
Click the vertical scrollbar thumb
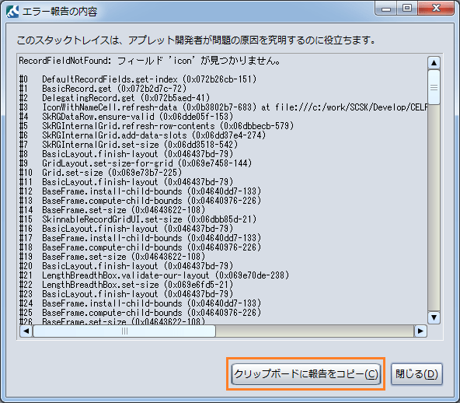[434, 87]
